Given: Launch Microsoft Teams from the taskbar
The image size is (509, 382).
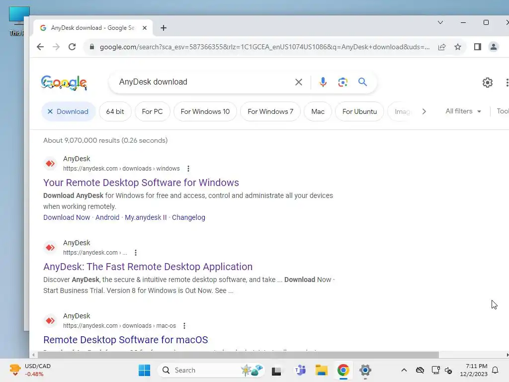Looking at the screenshot, I should pyautogui.click(x=300, y=370).
